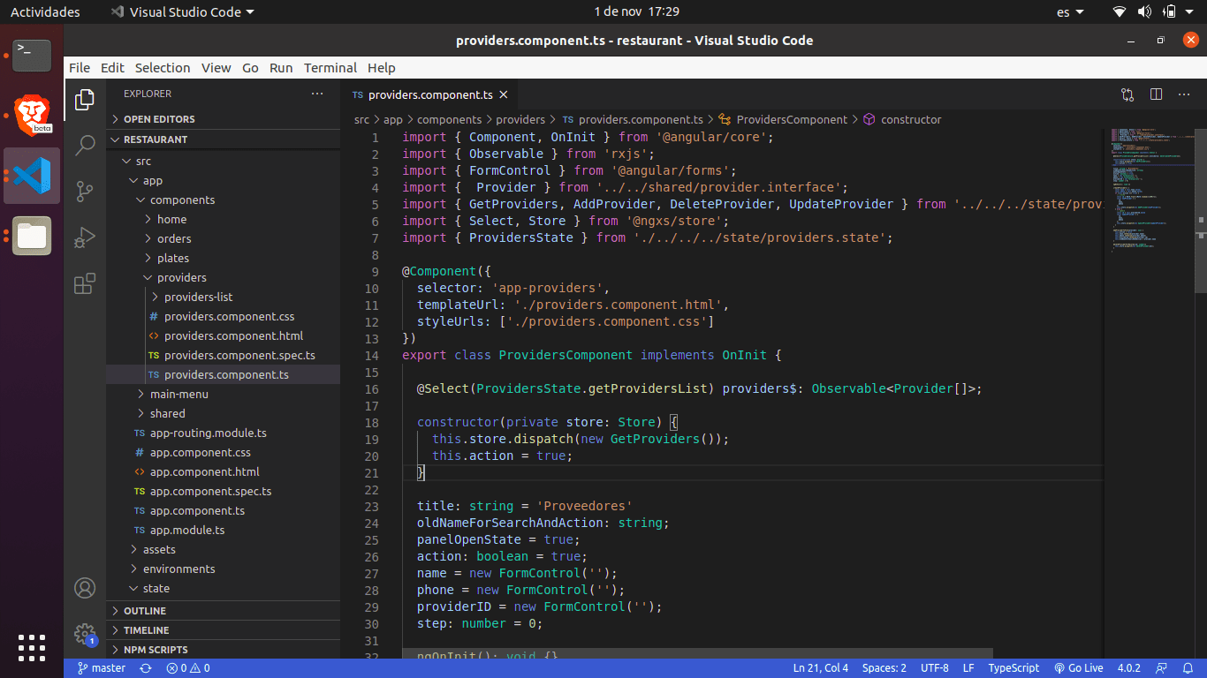Click the Split Editor Right icon
This screenshot has height=678, width=1207.
(1156, 94)
